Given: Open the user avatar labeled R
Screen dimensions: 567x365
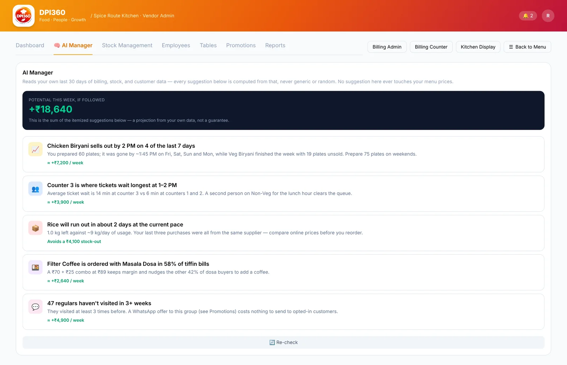Looking at the screenshot, I should [548, 16].
